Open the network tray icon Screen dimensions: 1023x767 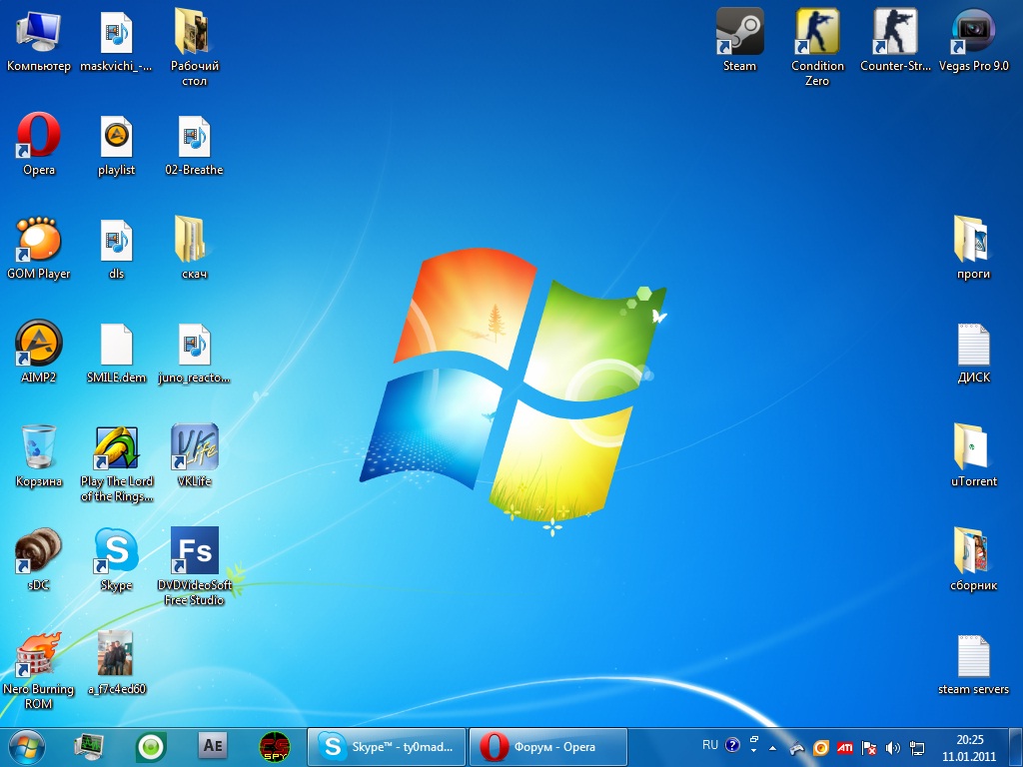917,748
